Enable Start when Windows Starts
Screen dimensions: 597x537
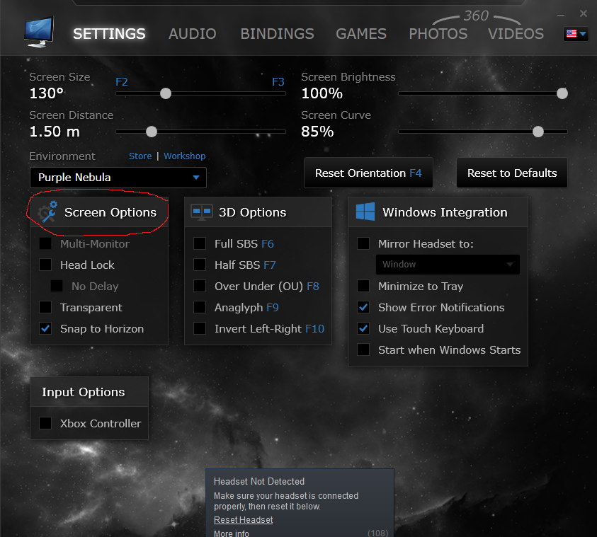pyautogui.click(x=363, y=350)
